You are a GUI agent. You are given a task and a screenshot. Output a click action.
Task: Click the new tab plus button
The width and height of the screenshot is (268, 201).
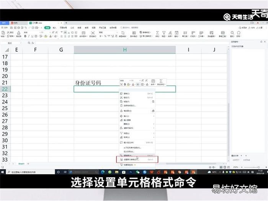66,23
